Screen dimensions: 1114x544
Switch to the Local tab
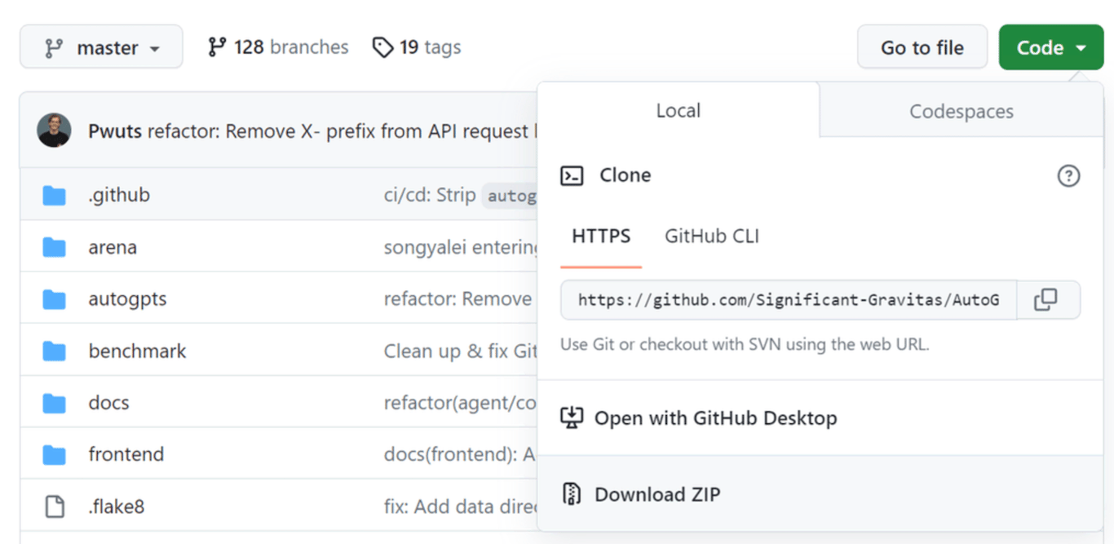678,110
